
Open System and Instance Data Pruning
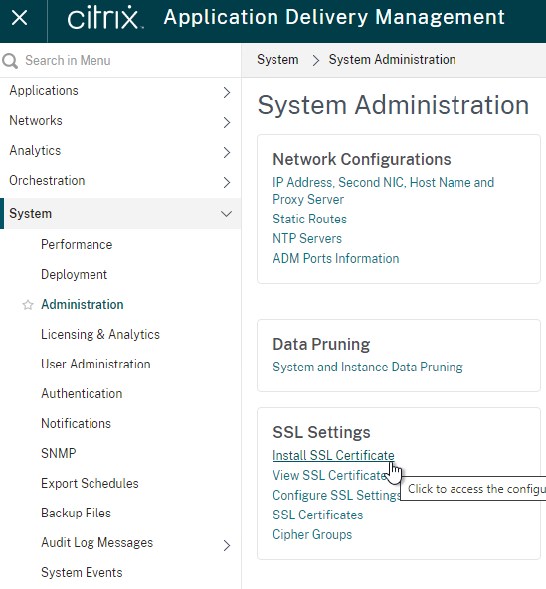[368, 367]
